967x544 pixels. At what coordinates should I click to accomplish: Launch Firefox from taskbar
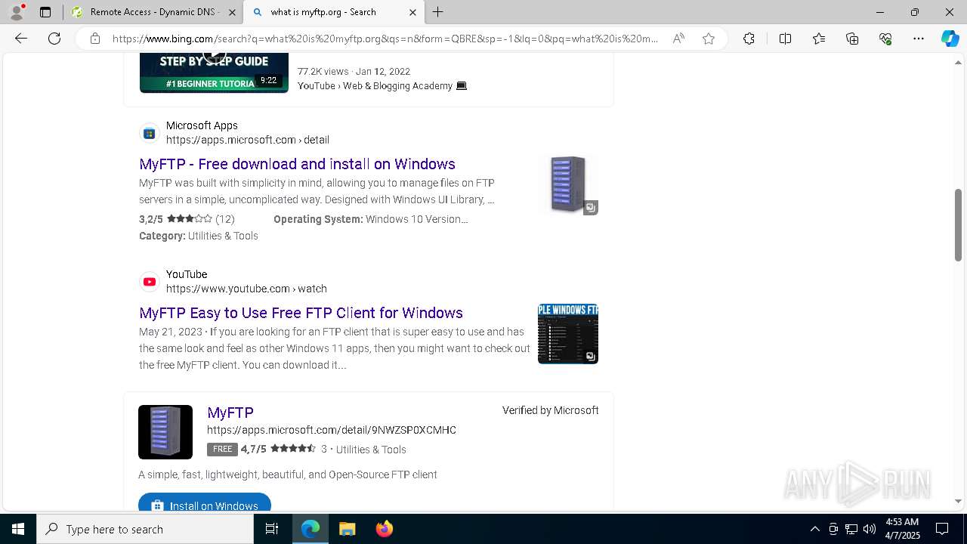click(x=385, y=529)
